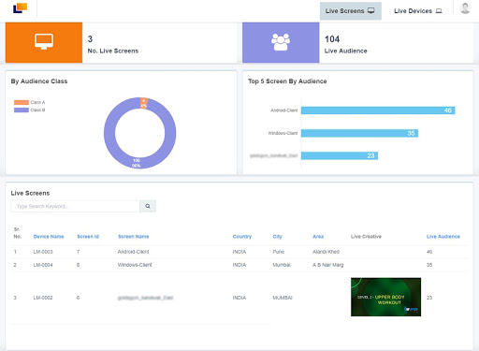
Task: Sort table by Live Audience column
Action: pos(443,237)
